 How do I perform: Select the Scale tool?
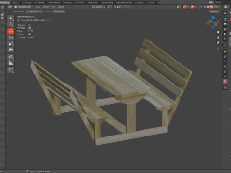point(11,44)
